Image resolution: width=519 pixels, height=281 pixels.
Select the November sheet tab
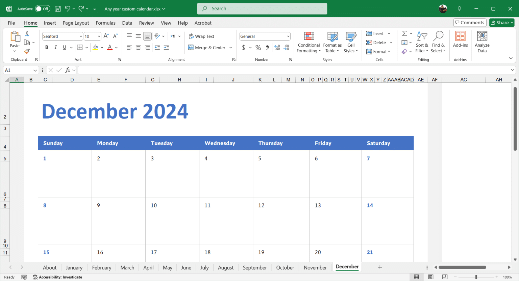coord(315,267)
